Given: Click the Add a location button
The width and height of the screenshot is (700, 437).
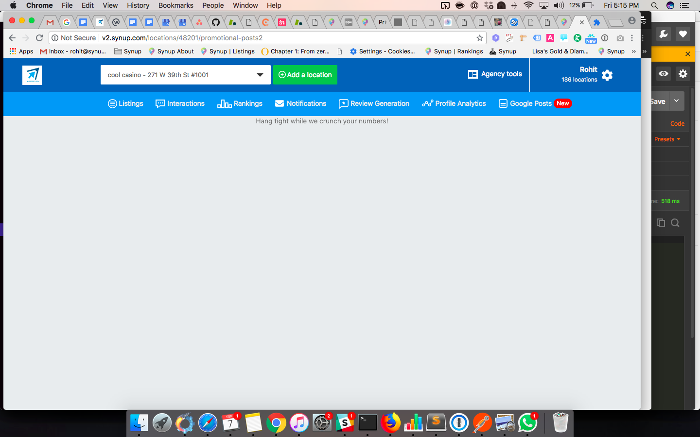Looking at the screenshot, I should point(305,75).
